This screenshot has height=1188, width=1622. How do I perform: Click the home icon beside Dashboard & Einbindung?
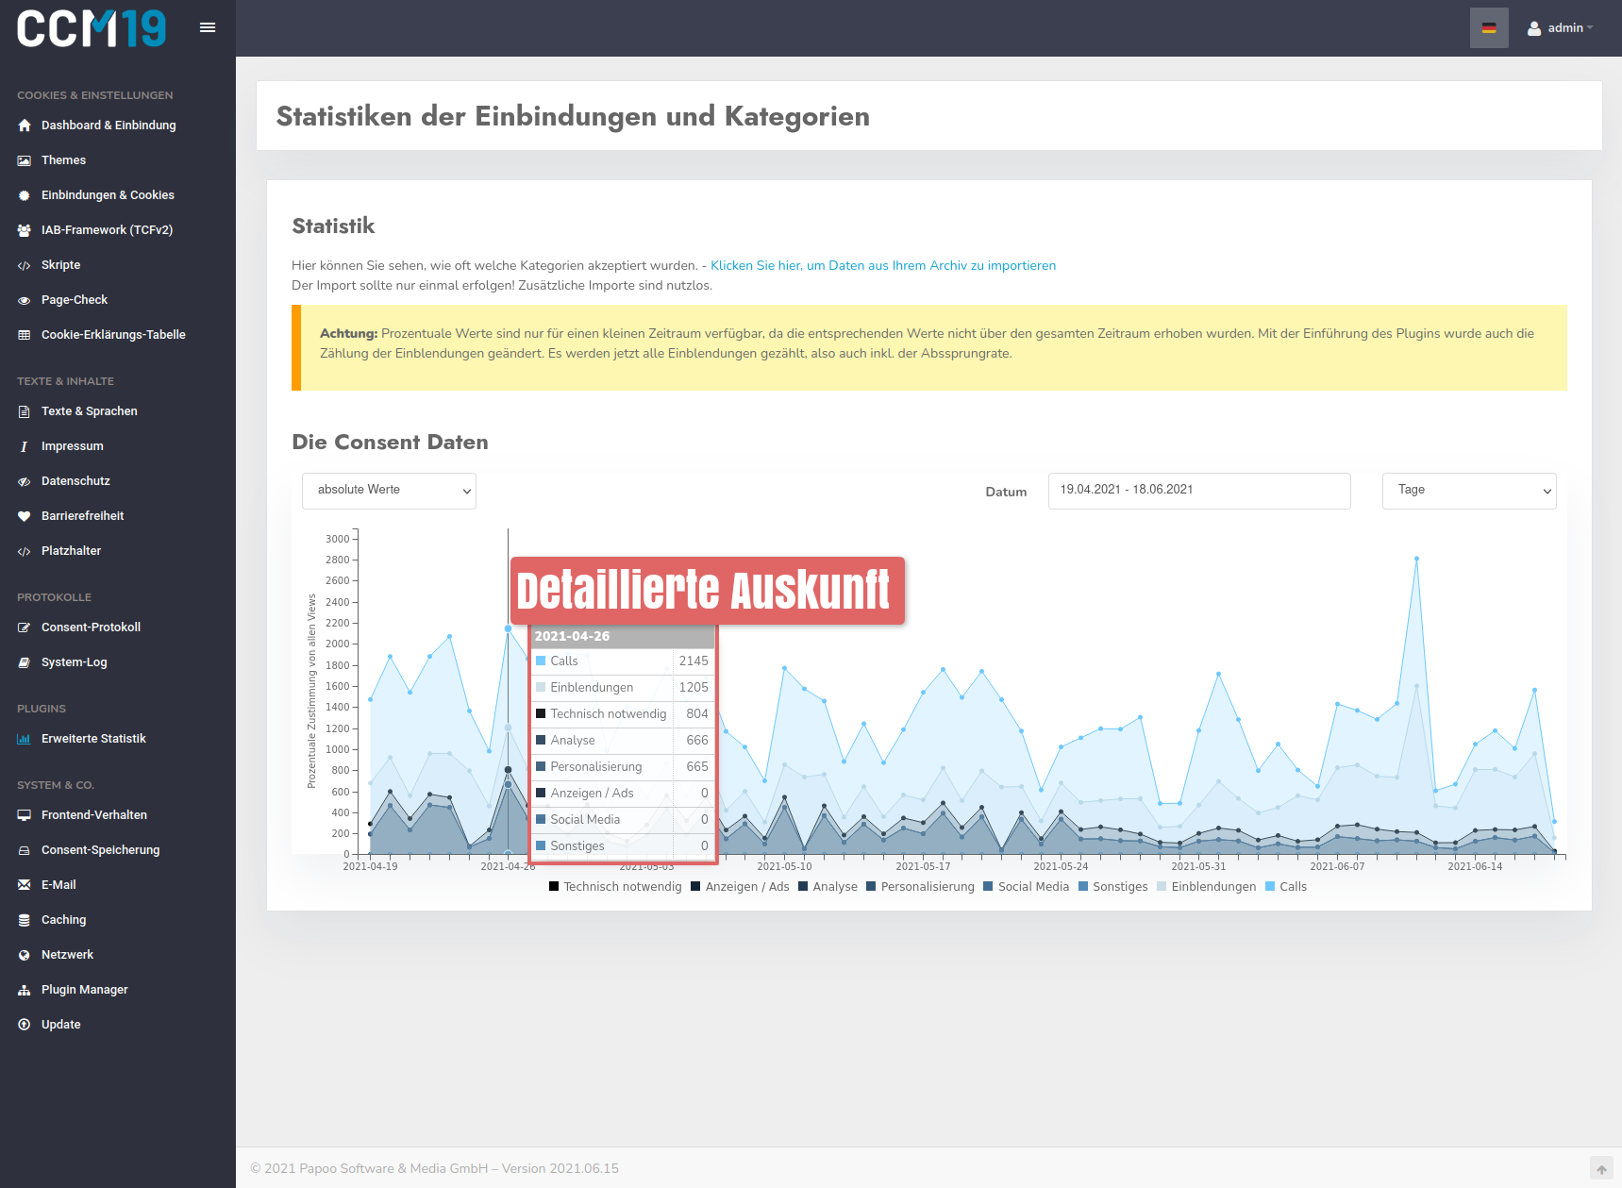[x=25, y=125]
